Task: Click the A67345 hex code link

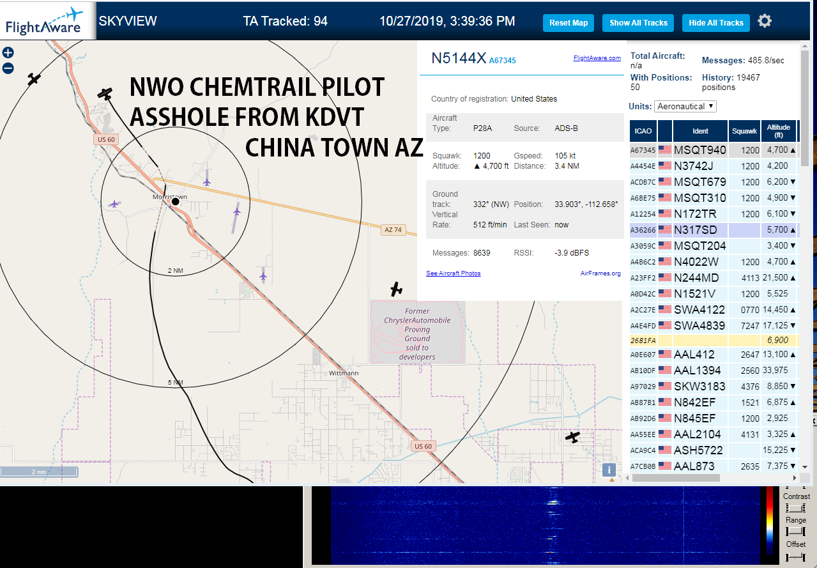Action: tap(503, 61)
